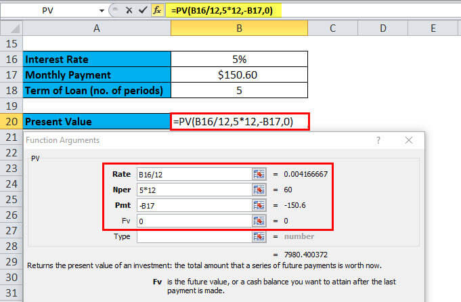Select row 21 header
461x302 pixels.
pyautogui.click(x=12, y=137)
